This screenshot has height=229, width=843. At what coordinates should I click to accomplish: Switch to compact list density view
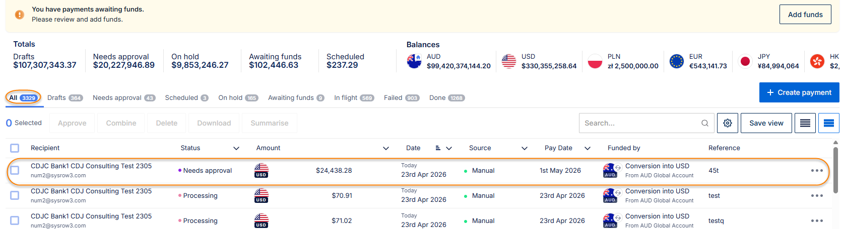coord(805,123)
